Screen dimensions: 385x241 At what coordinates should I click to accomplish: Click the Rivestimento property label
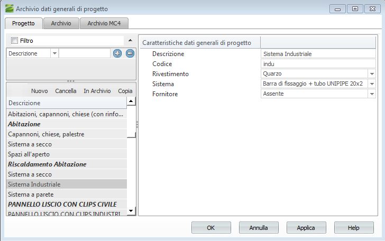tap(170, 74)
